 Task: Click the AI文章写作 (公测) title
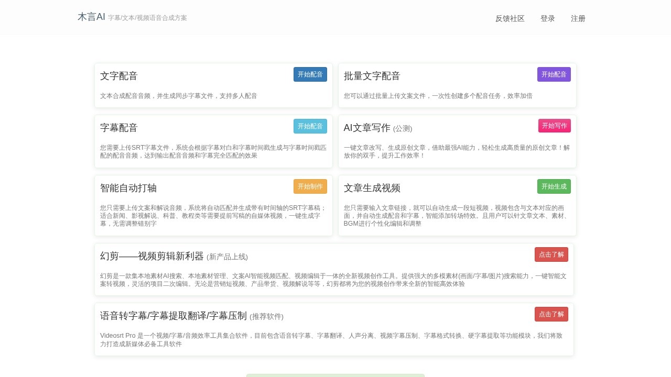coord(377,128)
